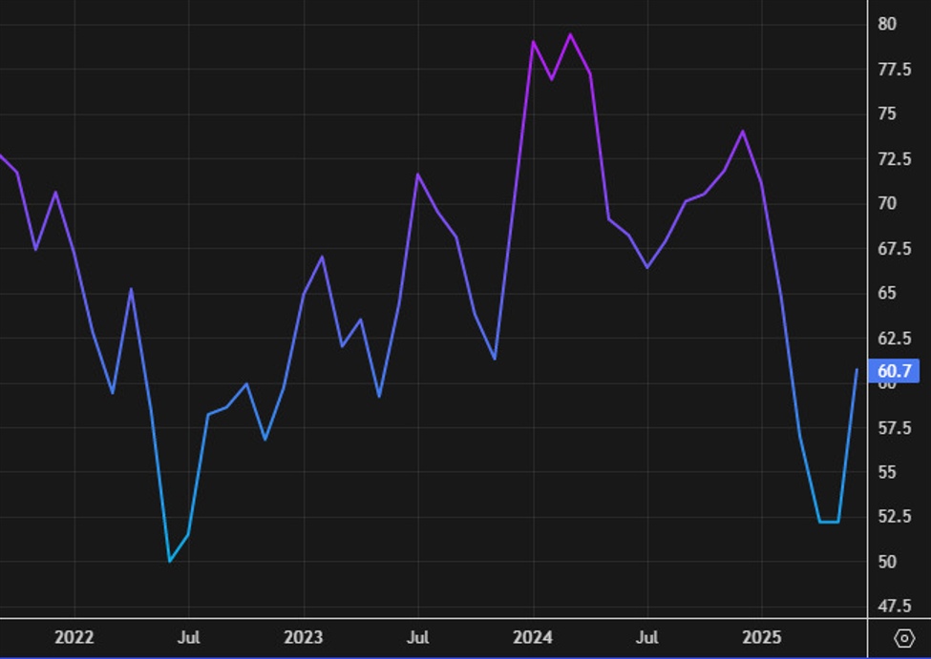Click the 57.5 tick on price axis
The height and width of the screenshot is (659, 931).
pyautogui.click(x=893, y=428)
